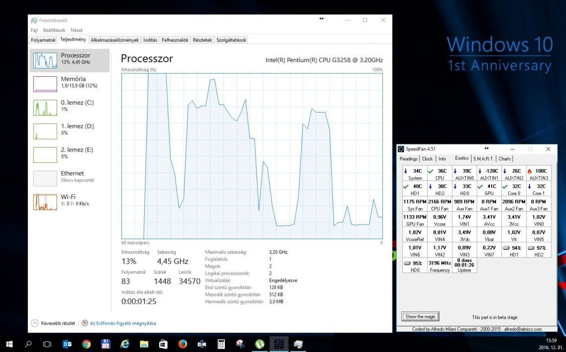Open the SpeedFan Info tab
The height and width of the screenshot is (352, 566).
click(x=442, y=159)
